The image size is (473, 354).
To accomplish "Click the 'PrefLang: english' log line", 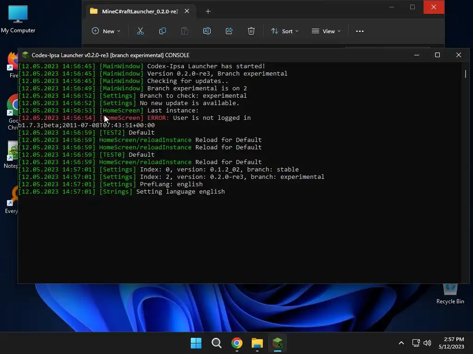I will click(x=110, y=184).
